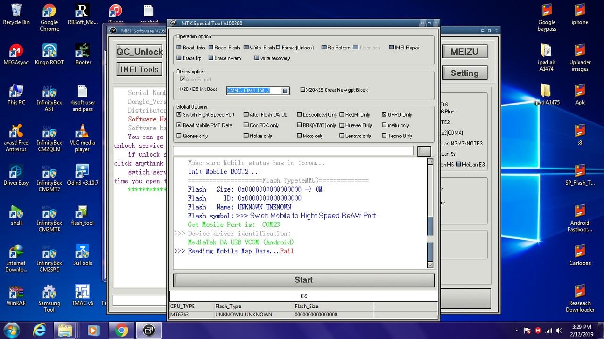
Task: Switch to Chrome in the taskbar
Action: point(121,331)
